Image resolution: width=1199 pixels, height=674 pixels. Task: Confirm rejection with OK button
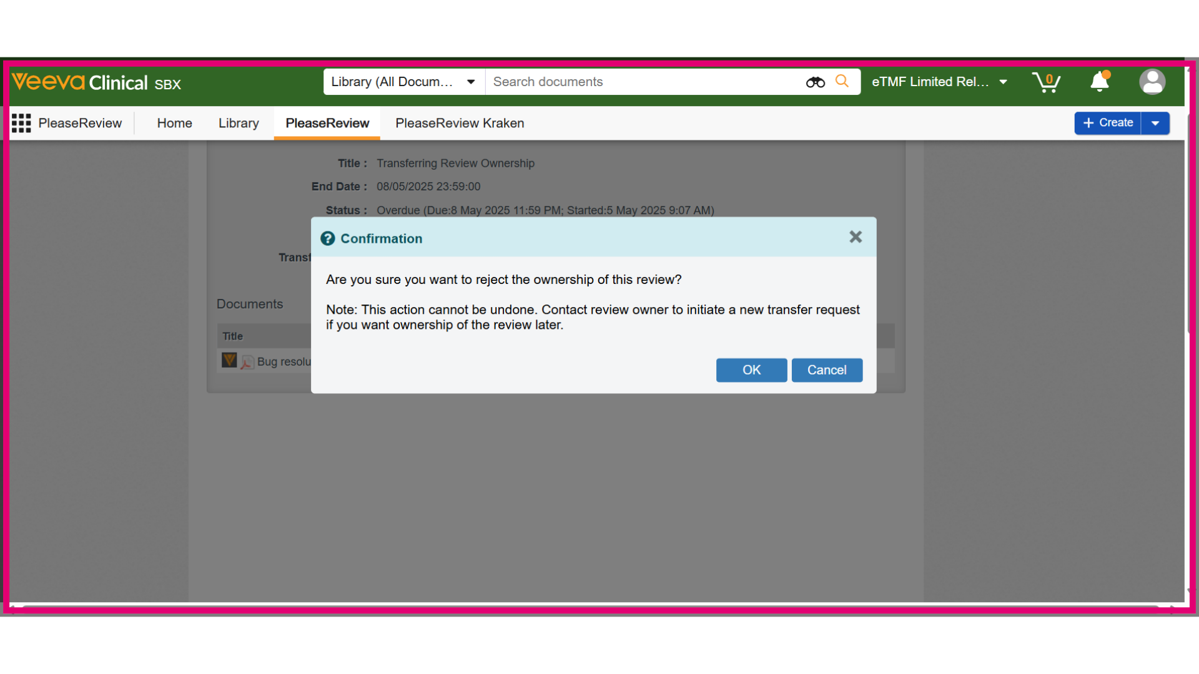click(751, 370)
